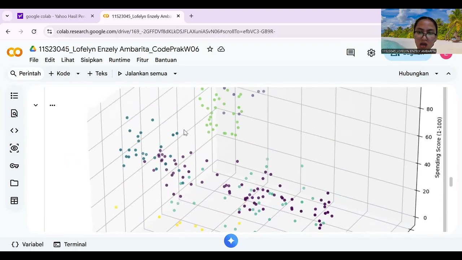Screen dimensions: 462x260
Task: Open the Jalankan semua dropdown arrow
Action: coord(175,74)
